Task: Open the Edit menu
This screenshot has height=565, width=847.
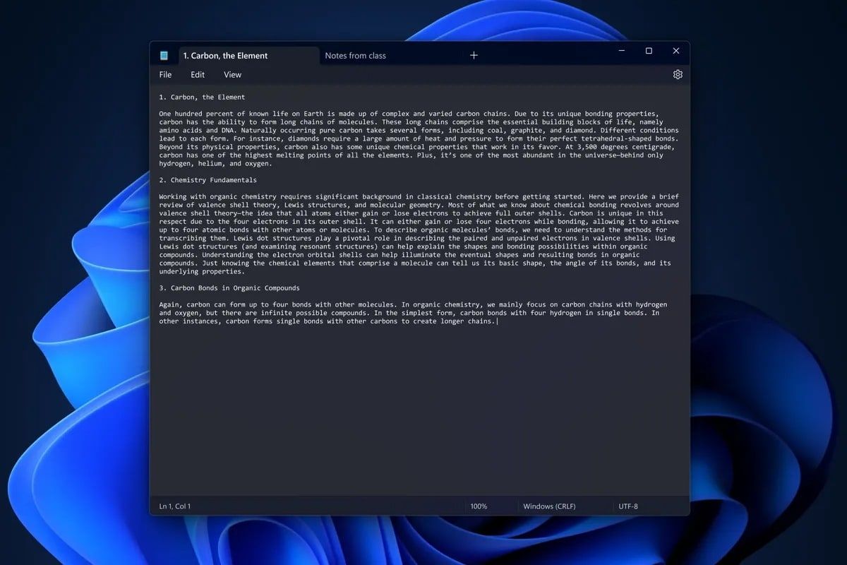Action: click(x=198, y=75)
